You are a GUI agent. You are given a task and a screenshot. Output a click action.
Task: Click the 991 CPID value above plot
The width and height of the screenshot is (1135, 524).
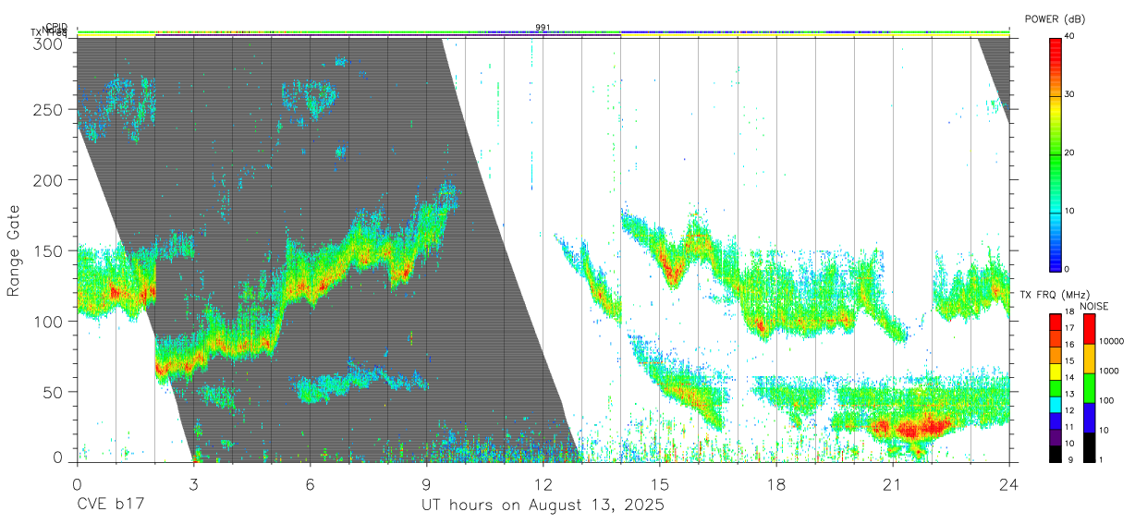(x=543, y=28)
